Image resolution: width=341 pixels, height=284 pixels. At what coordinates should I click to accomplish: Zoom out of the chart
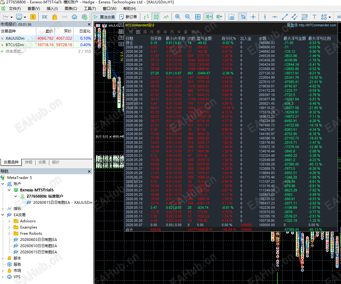tap(188, 17)
